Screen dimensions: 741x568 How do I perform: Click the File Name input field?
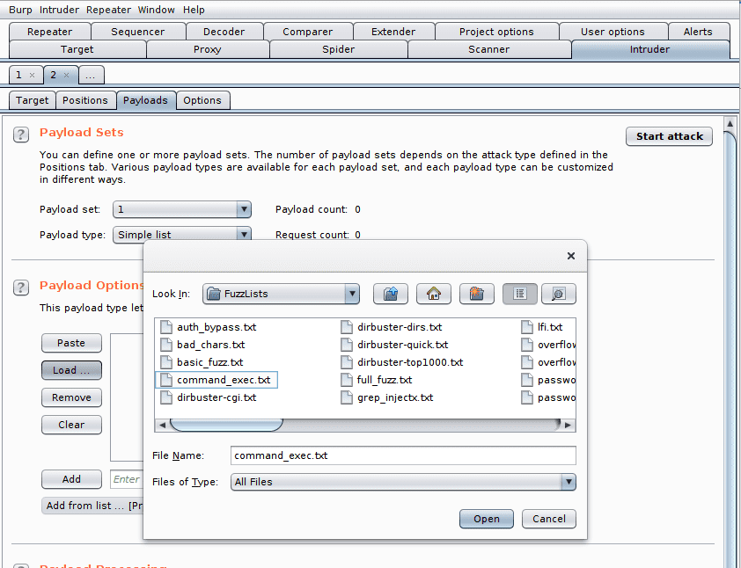click(x=403, y=455)
